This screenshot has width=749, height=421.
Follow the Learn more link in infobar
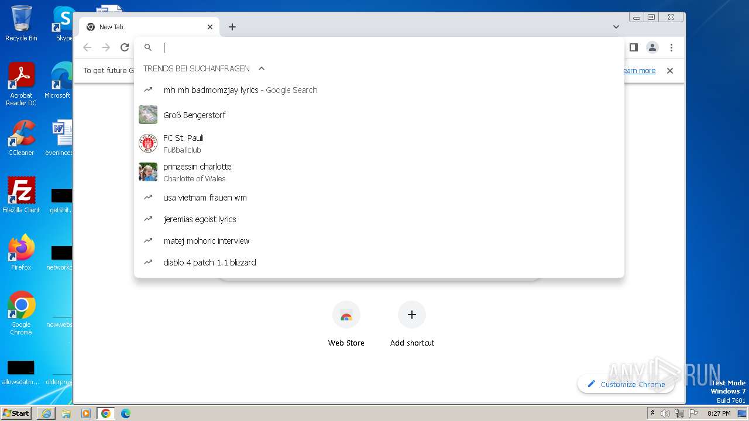(x=640, y=71)
